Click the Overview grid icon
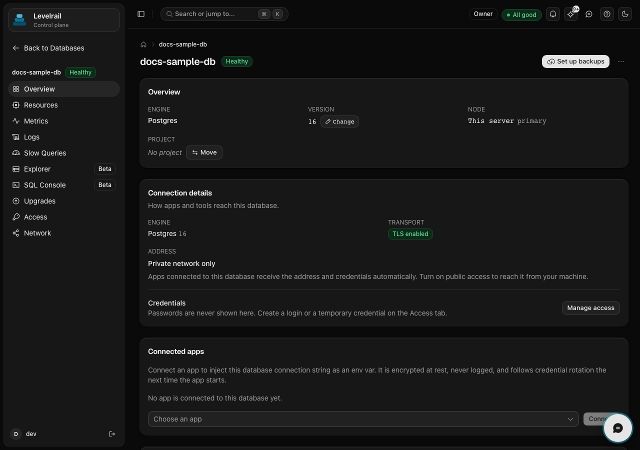 16,89
